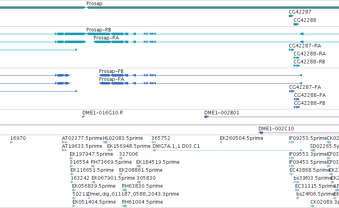Click the IP09553.3prime EST glyph

(x=292, y=158)
